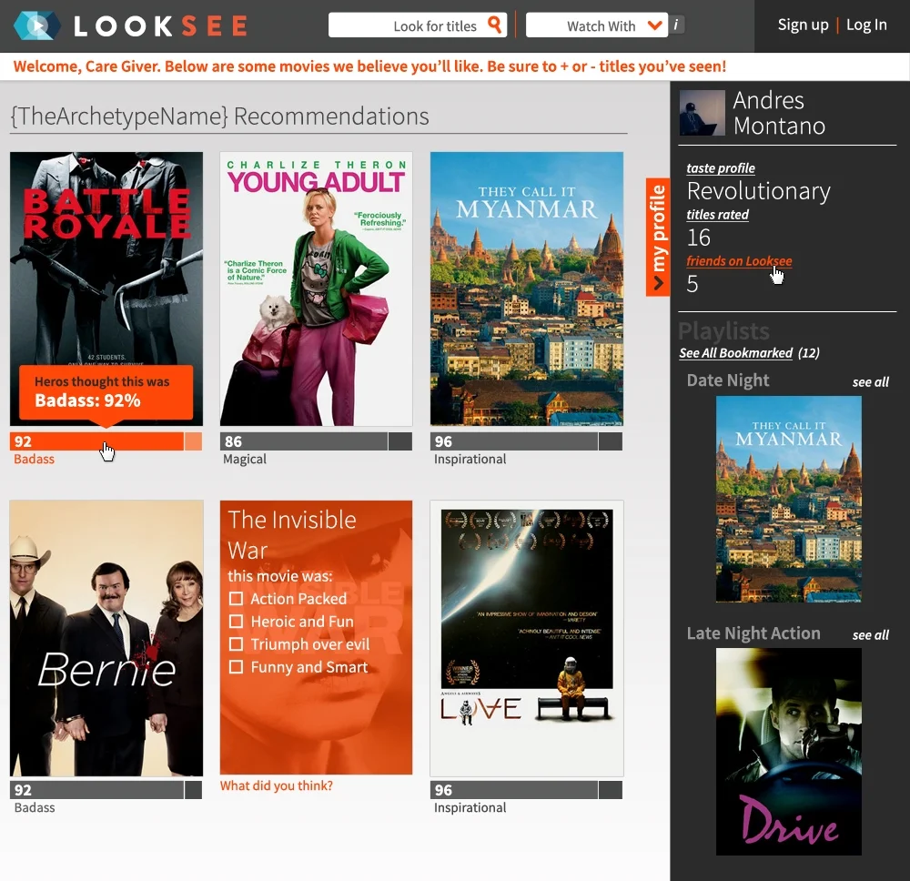Click Battle Royale's orange 92 rating bar
The width and height of the screenshot is (910, 881).
97,441
